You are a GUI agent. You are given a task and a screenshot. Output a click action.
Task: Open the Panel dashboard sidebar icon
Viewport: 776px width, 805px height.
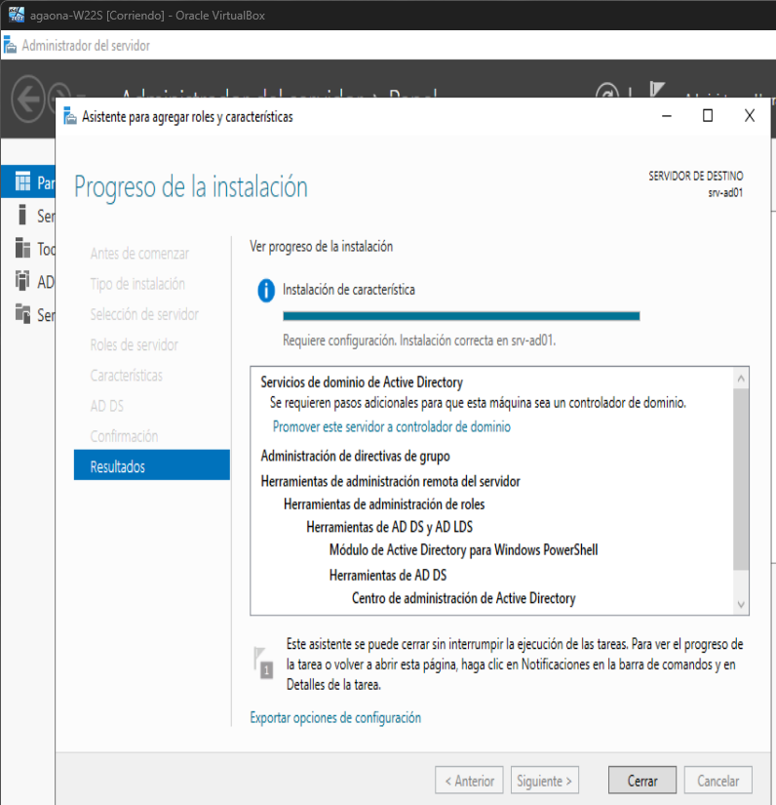tap(23, 182)
